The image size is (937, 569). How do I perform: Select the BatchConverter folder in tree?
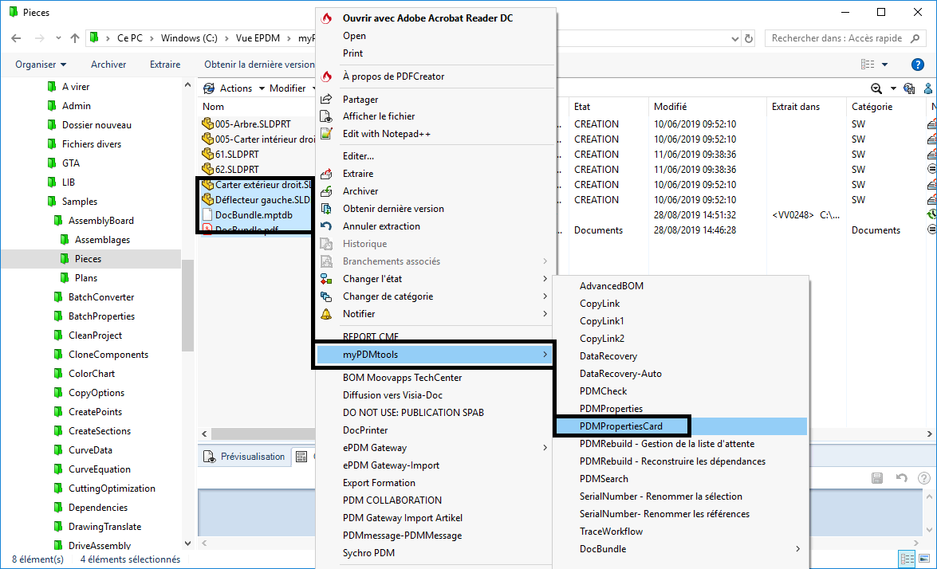[x=101, y=297]
